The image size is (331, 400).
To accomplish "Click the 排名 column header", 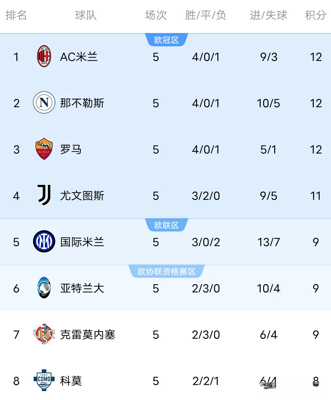I will point(16,15).
